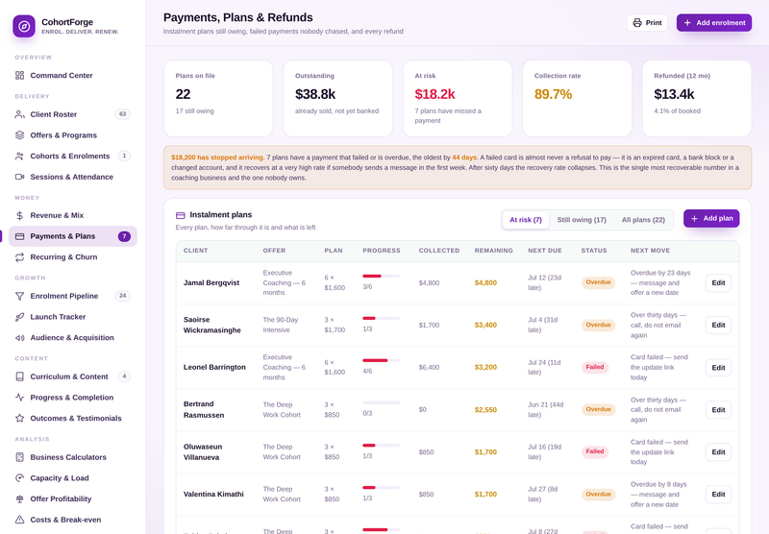Image resolution: width=769 pixels, height=534 pixels.
Task: Click the Capacity & Load gauge icon
Action: 19,478
